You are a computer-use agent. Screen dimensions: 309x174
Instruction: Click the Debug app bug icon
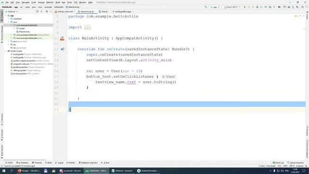[257, 7]
